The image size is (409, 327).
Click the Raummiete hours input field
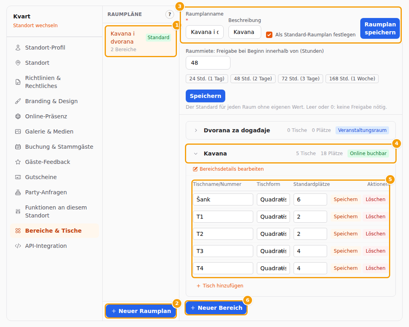tap(208, 63)
